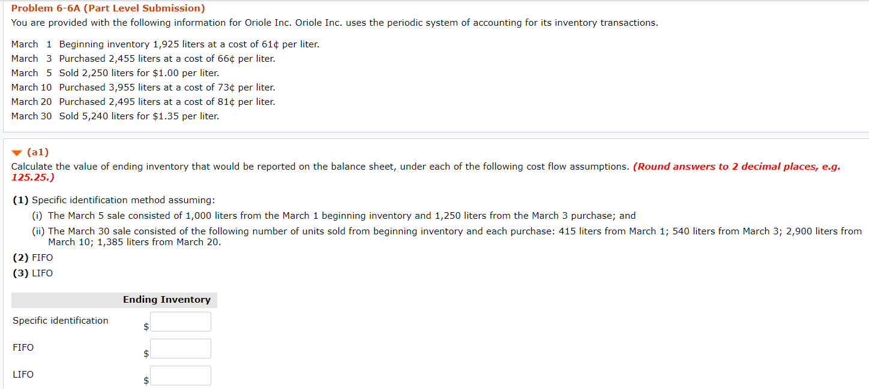The height and width of the screenshot is (389, 869).
Task: Select the March 1 beginning inventory line
Action: pyautogui.click(x=165, y=44)
